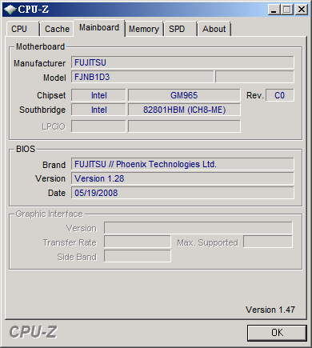Click the Southbridge label

point(42,110)
